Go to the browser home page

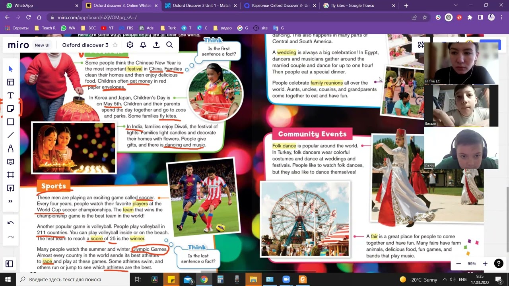[39, 17]
